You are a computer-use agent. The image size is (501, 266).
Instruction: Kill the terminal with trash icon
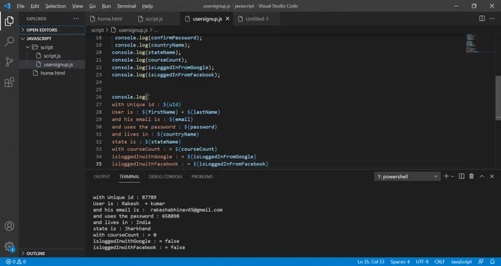click(472, 177)
